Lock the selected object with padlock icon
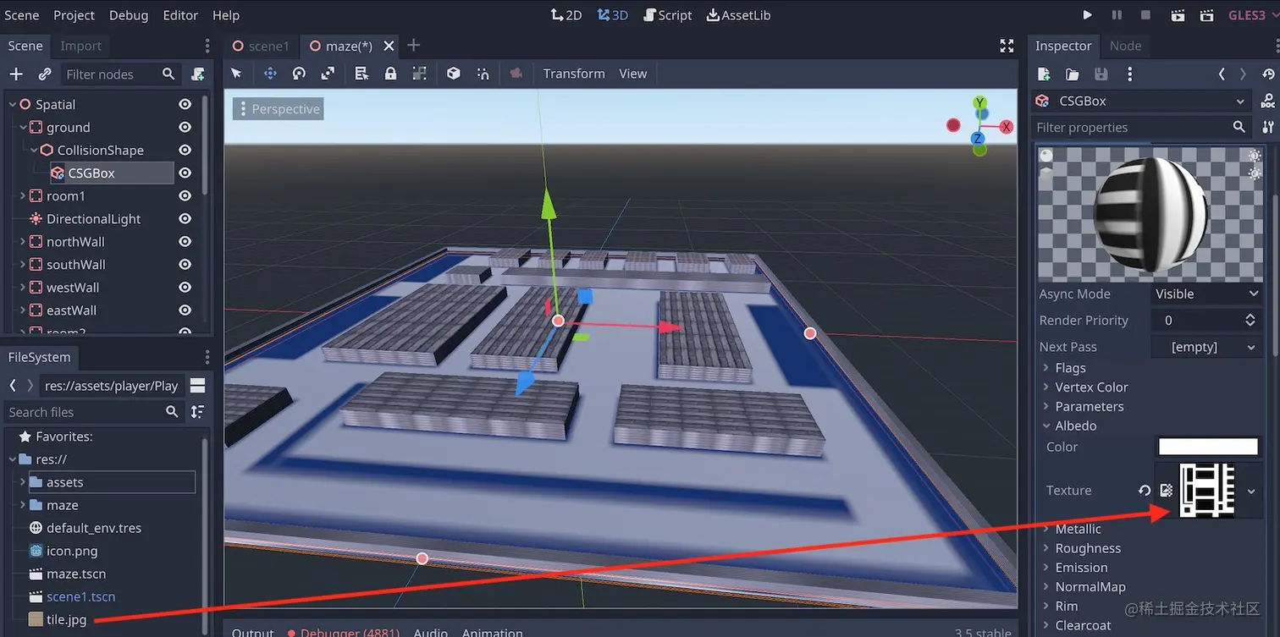This screenshot has width=1280, height=637. pos(390,74)
